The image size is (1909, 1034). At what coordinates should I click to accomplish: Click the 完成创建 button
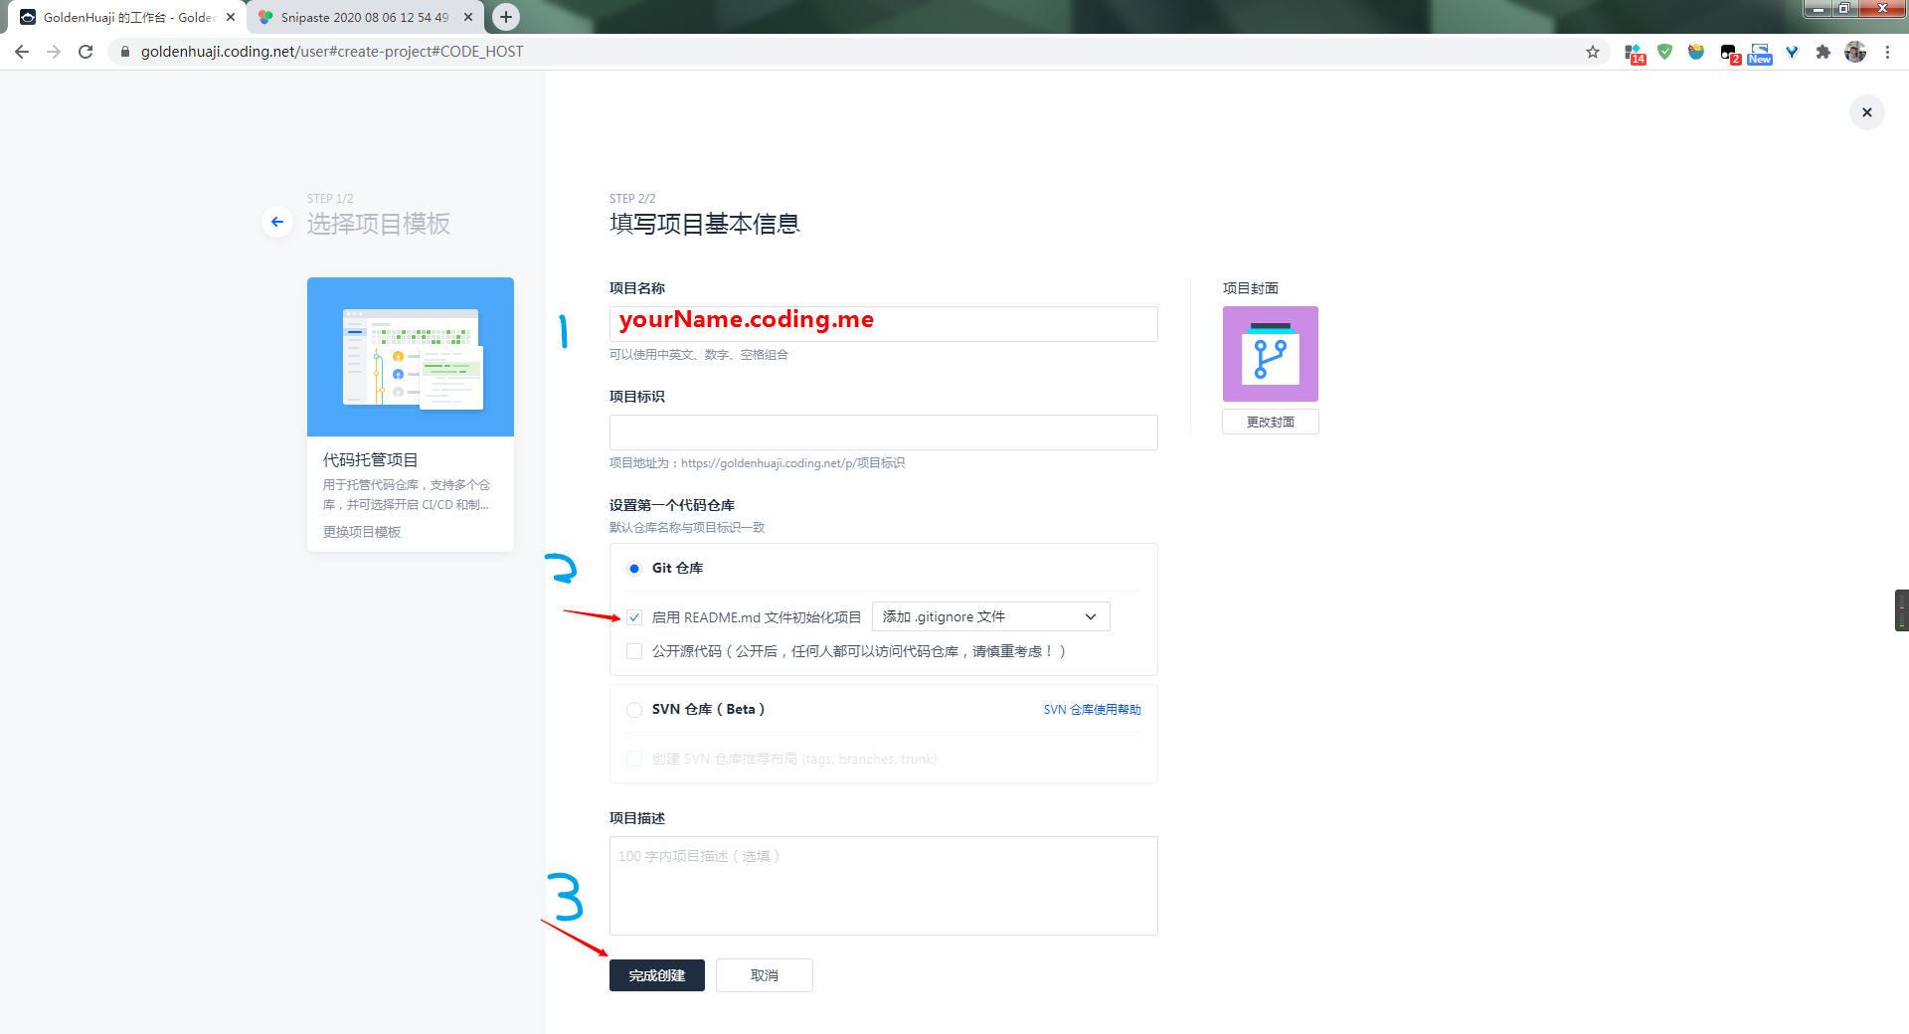pos(657,975)
